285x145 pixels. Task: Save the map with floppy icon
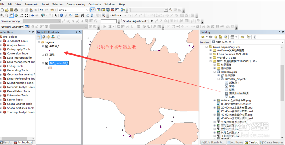click(11, 10)
